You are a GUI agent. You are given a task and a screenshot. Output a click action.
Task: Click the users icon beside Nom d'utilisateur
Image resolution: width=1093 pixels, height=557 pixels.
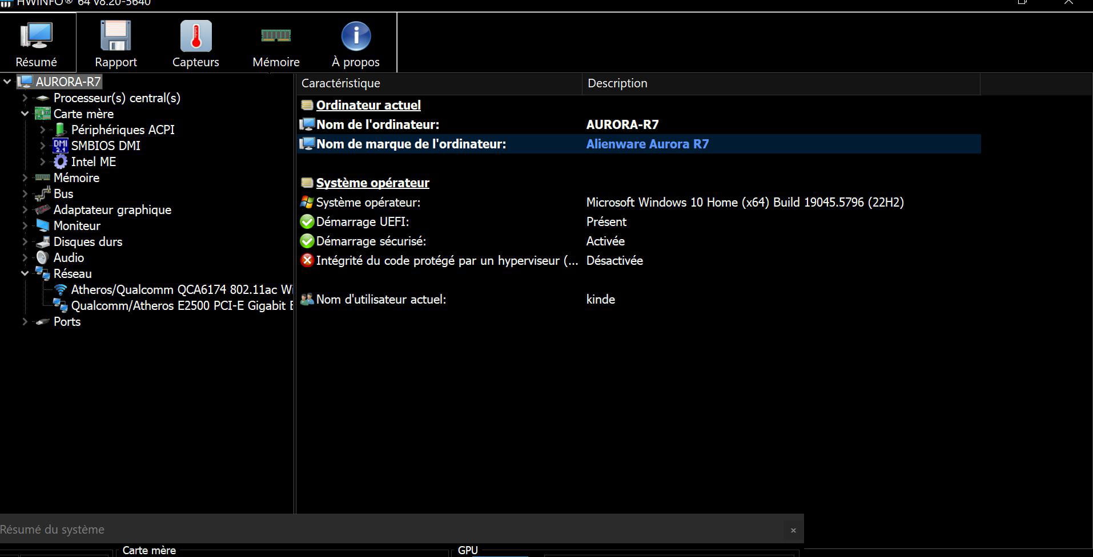307,299
